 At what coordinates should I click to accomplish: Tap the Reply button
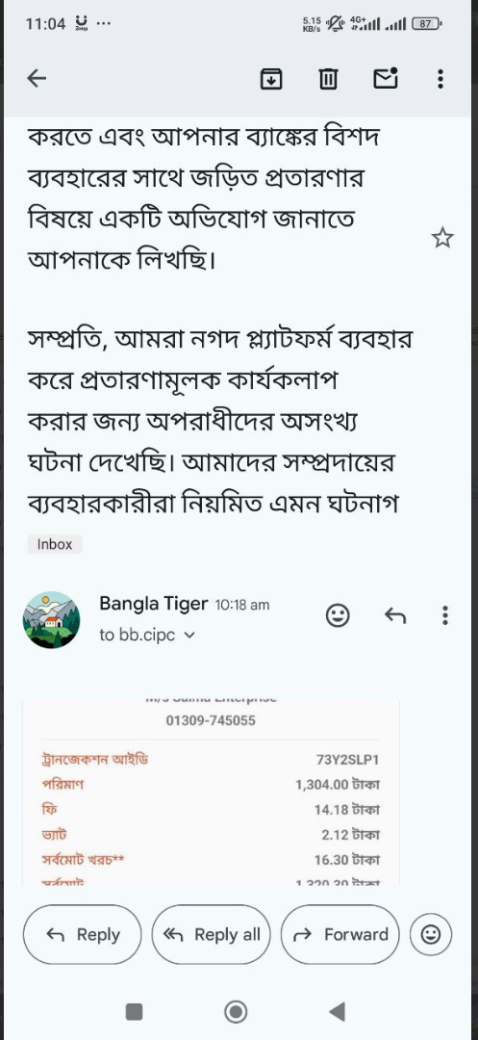(83, 934)
